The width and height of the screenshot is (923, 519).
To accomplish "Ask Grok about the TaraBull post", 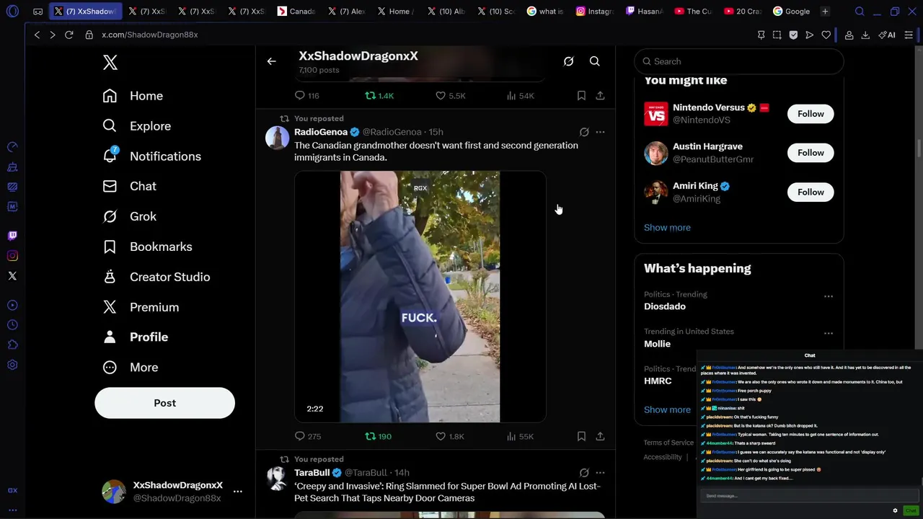I will point(584,473).
